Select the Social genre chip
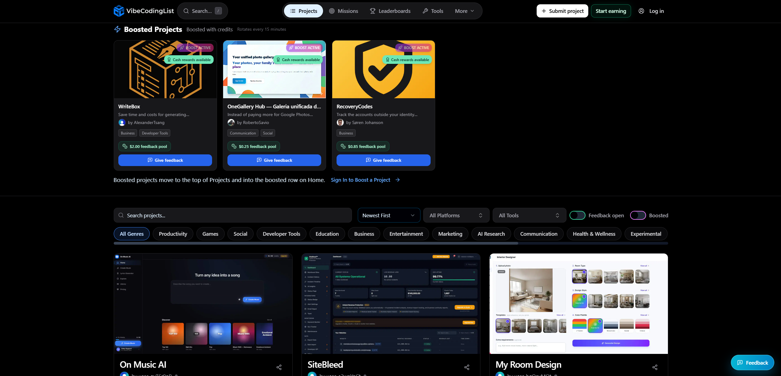This screenshot has width=781, height=376. [x=240, y=234]
